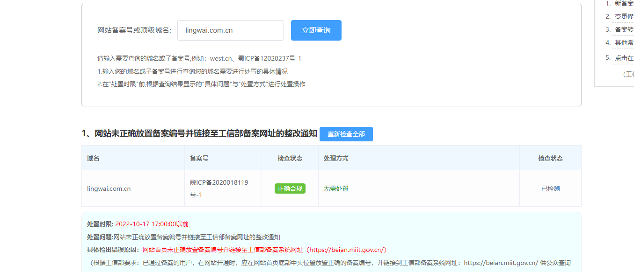Focus the domain input containing lingwai.com.cn
The image size is (634, 272).
[x=230, y=30]
